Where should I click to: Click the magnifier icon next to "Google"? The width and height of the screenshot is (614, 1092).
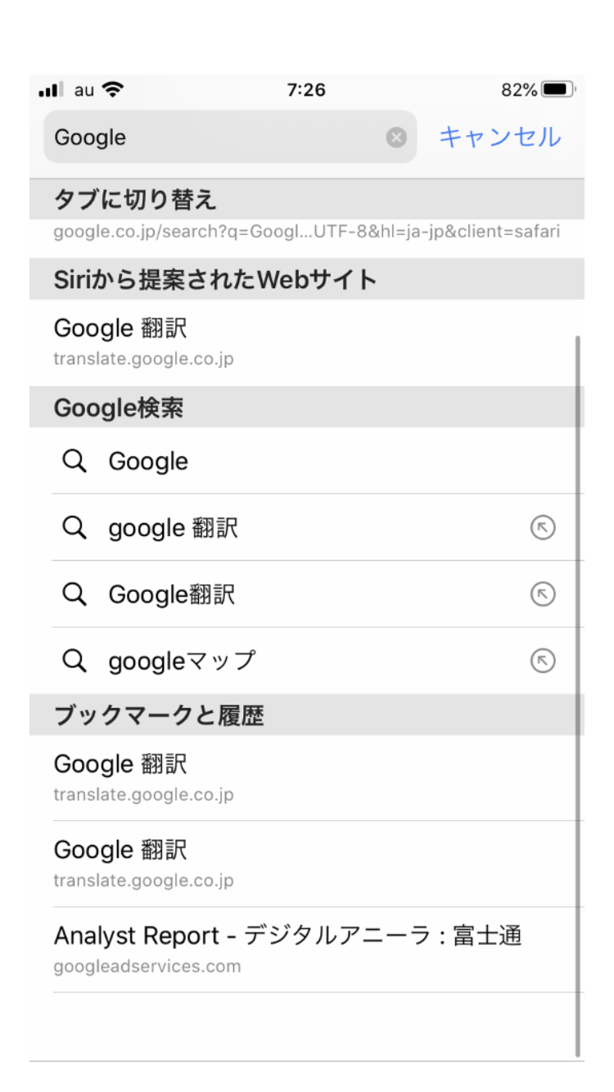74,462
